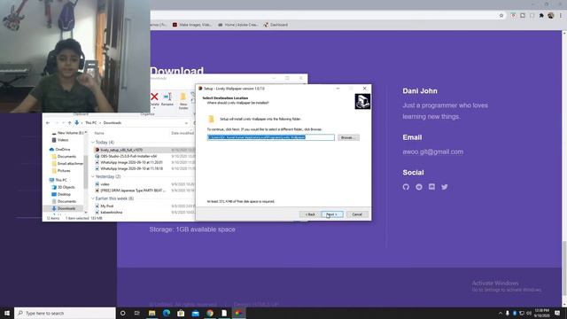Open Microsoft Edge from taskbar
The image size is (567, 319).
coord(167,313)
